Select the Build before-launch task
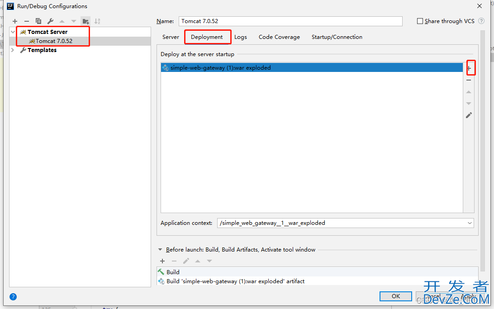Viewport: 494px width, 309px height. pyautogui.click(x=317, y=272)
